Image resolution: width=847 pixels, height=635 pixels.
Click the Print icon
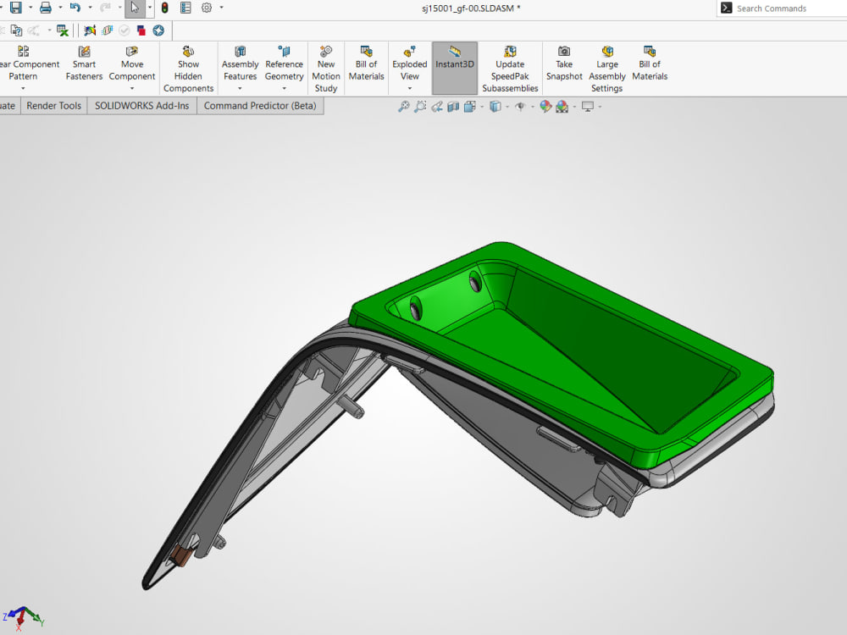[x=46, y=8]
